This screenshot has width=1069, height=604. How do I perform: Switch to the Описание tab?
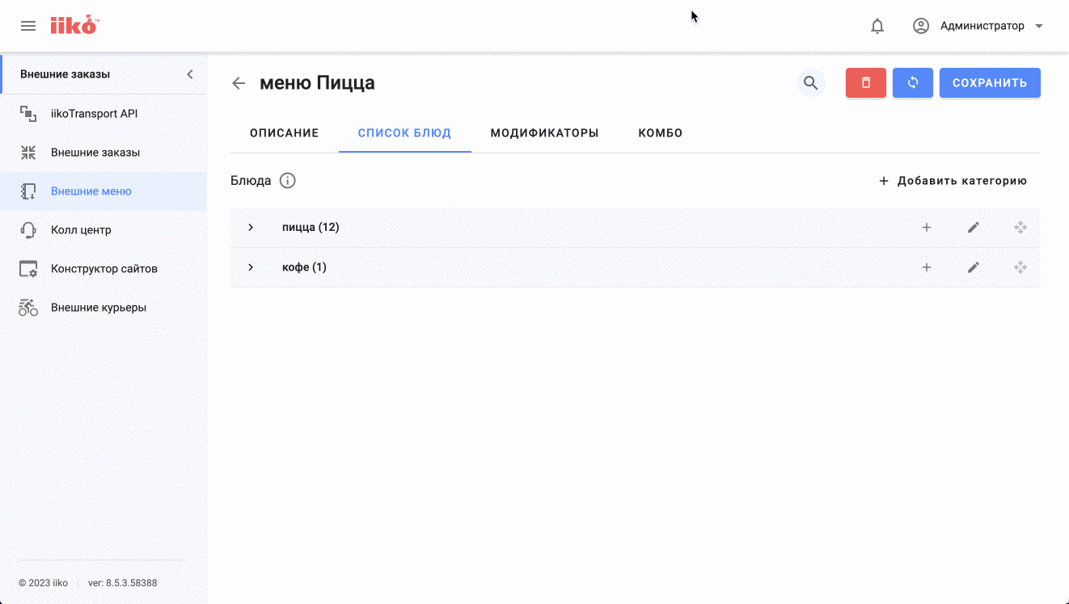(x=284, y=133)
